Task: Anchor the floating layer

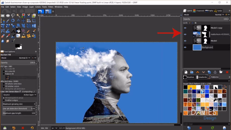Action: click(x=215, y=72)
